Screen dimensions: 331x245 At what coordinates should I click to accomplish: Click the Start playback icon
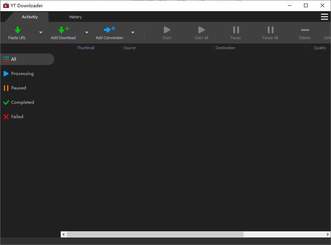[x=166, y=30]
